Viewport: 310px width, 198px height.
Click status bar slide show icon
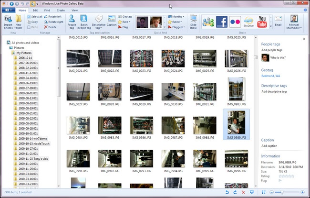[251, 192]
